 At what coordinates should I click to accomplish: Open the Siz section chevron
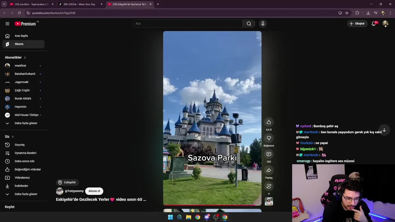(x=13, y=137)
